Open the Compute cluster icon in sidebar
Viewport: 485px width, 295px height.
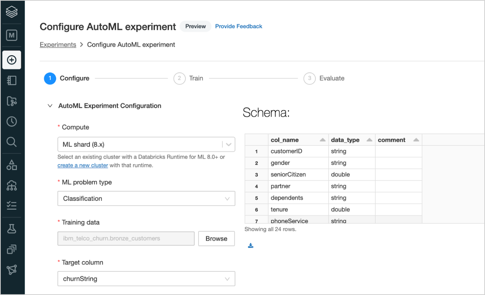click(x=12, y=185)
